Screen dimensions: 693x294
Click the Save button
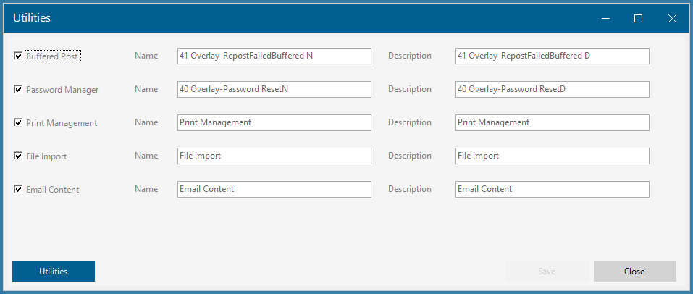[x=547, y=271]
